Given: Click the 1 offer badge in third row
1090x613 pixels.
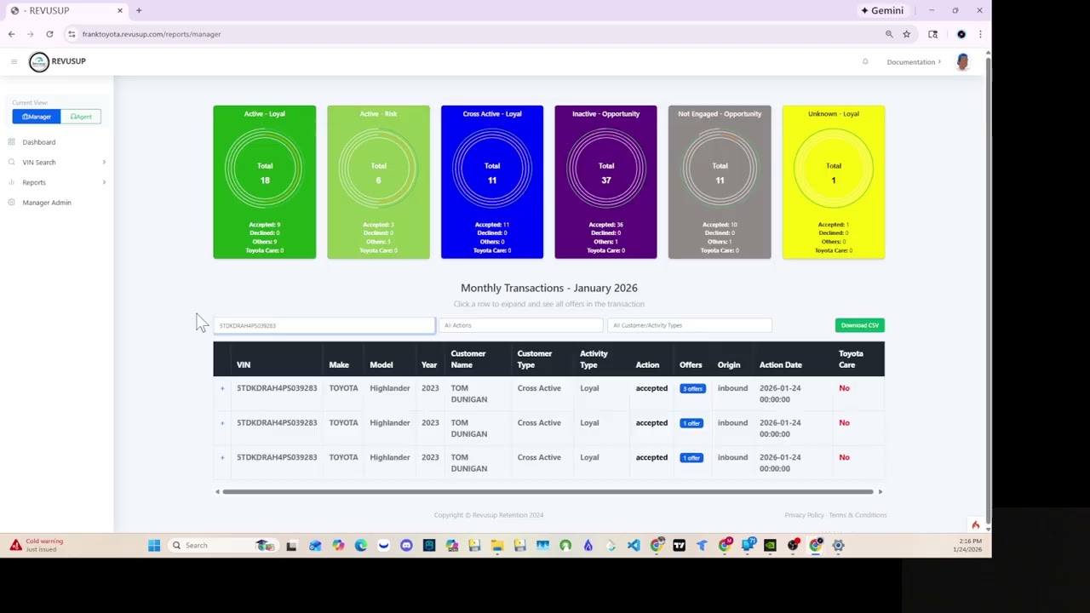Looking at the screenshot, I should click(x=691, y=457).
